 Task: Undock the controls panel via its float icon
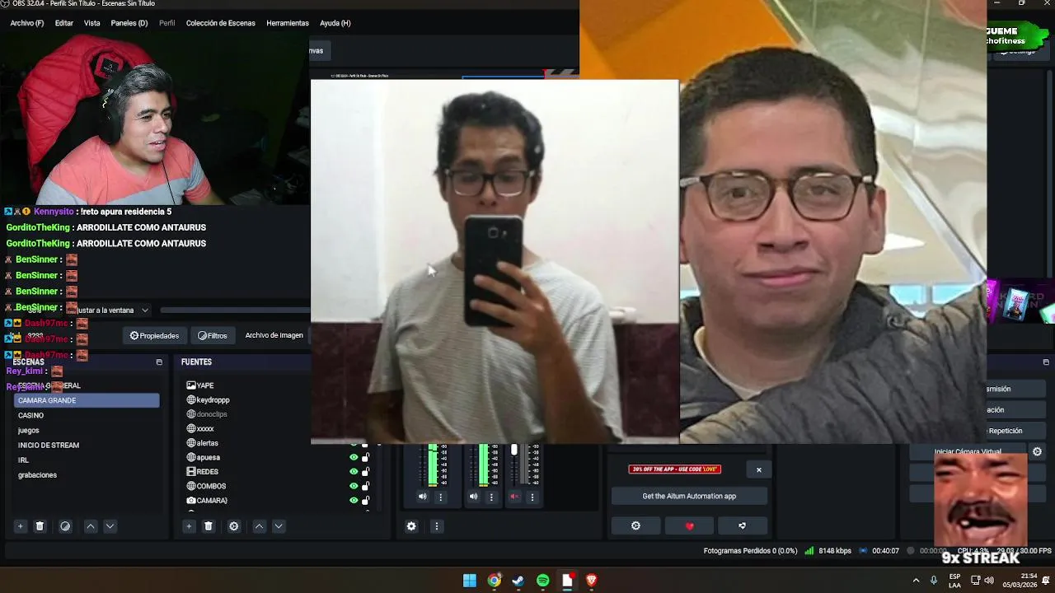(x=1046, y=362)
